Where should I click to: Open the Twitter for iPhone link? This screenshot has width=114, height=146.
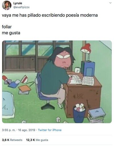50,130
